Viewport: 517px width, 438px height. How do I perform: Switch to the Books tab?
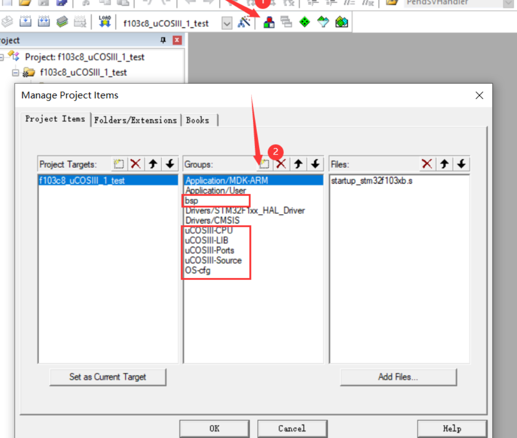pos(197,120)
